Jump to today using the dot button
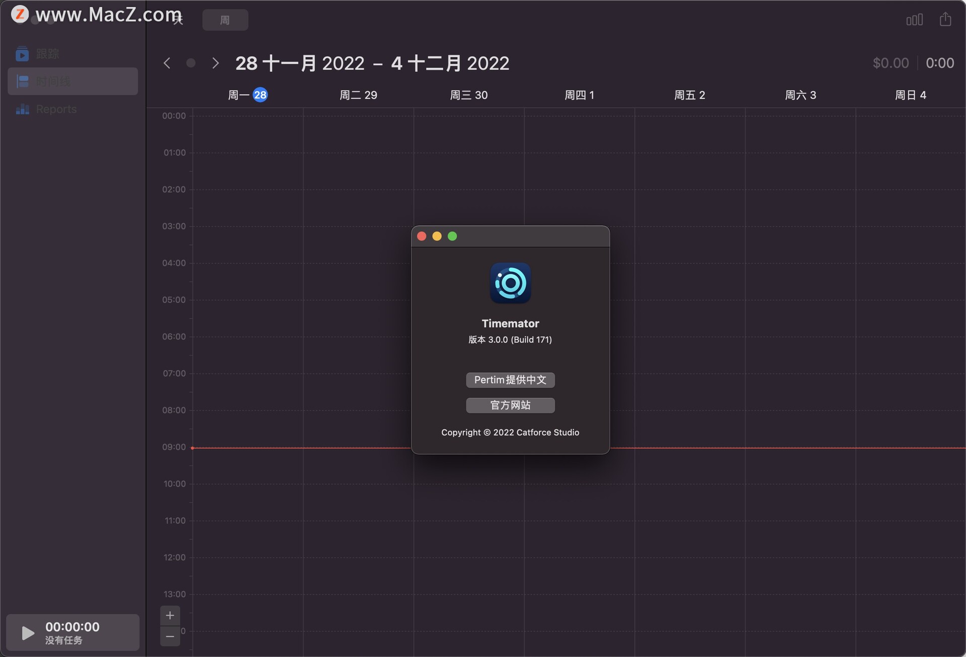Image resolution: width=966 pixels, height=657 pixels. click(191, 63)
